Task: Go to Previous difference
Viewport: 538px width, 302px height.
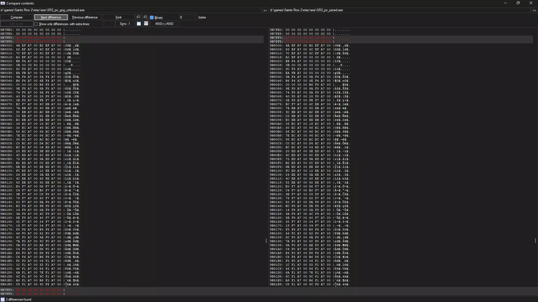Action: [x=85, y=17]
